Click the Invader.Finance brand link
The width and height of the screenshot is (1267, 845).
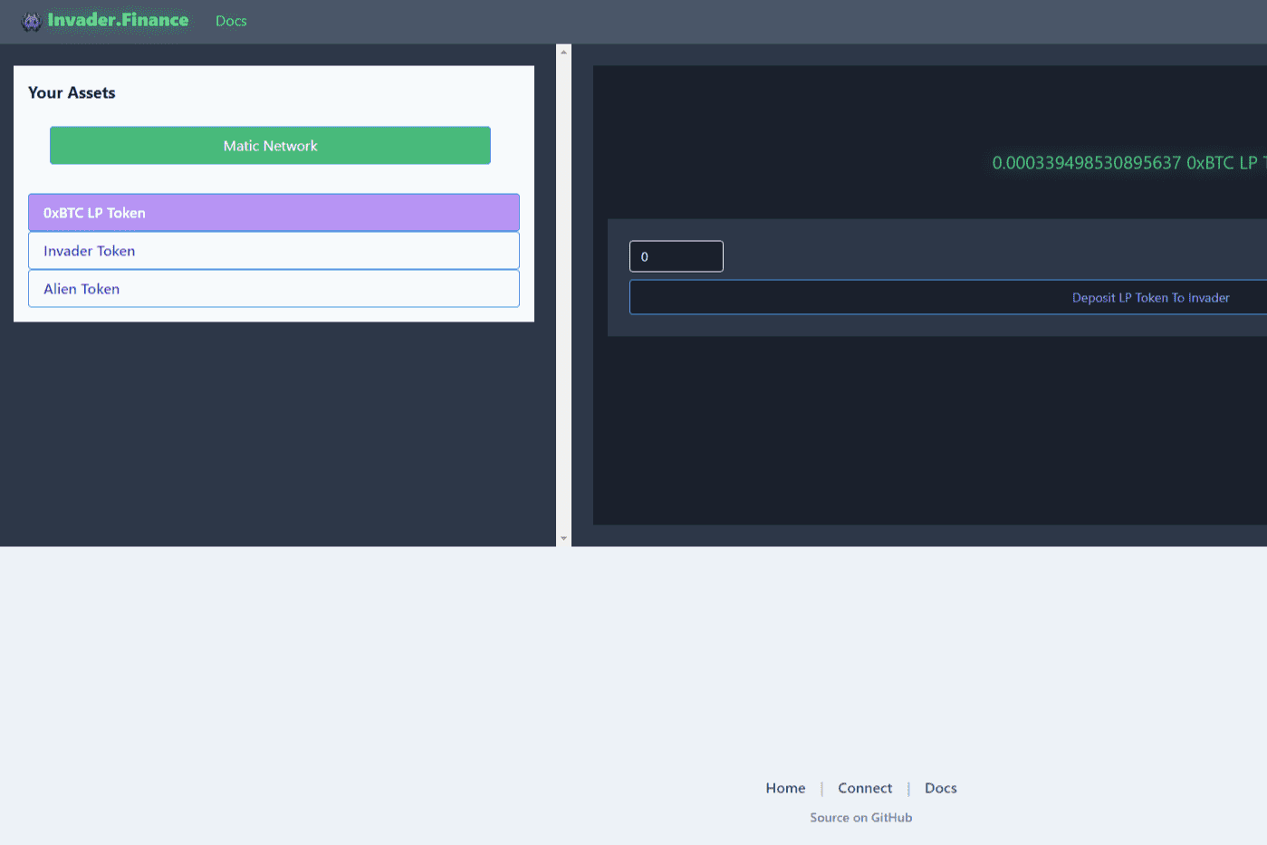(x=118, y=20)
